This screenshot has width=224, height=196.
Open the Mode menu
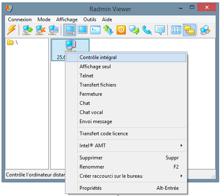pos(44,20)
